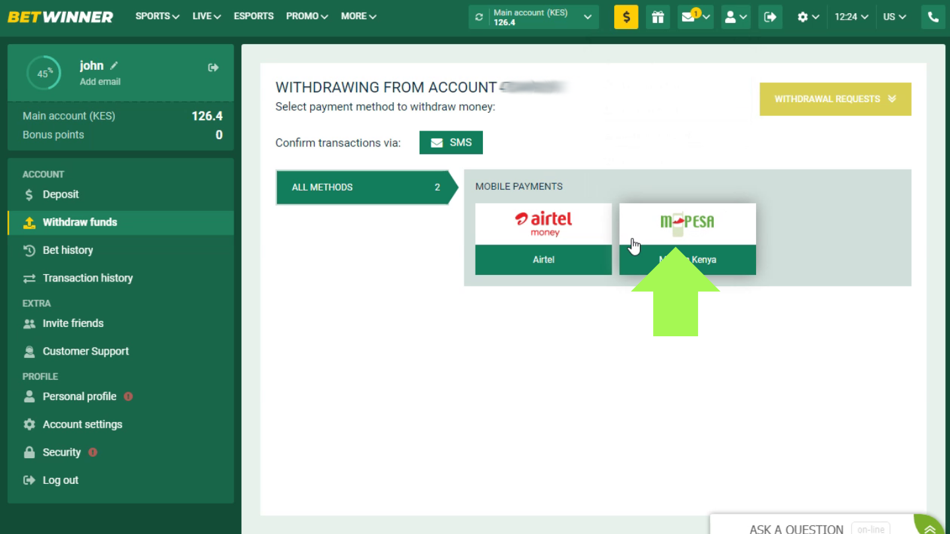950x534 pixels.
Task: Open the gift box bonuses icon
Action: click(x=658, y=17)
